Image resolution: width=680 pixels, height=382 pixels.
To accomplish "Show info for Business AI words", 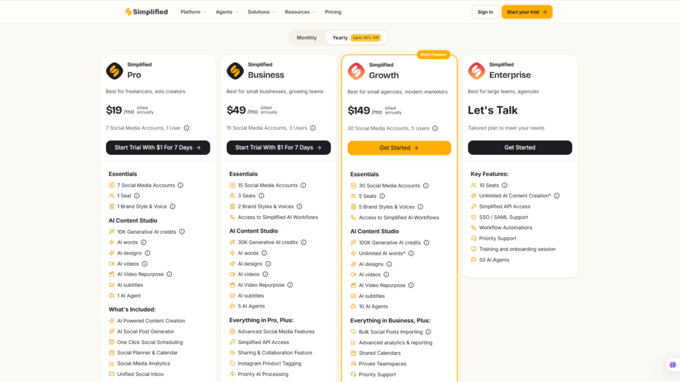I will point(264,253).
